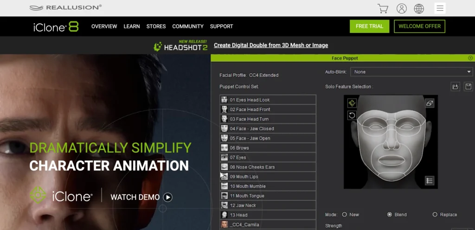Click the iClone 8 logo
The image size is (475, 230).
(56, 26)
